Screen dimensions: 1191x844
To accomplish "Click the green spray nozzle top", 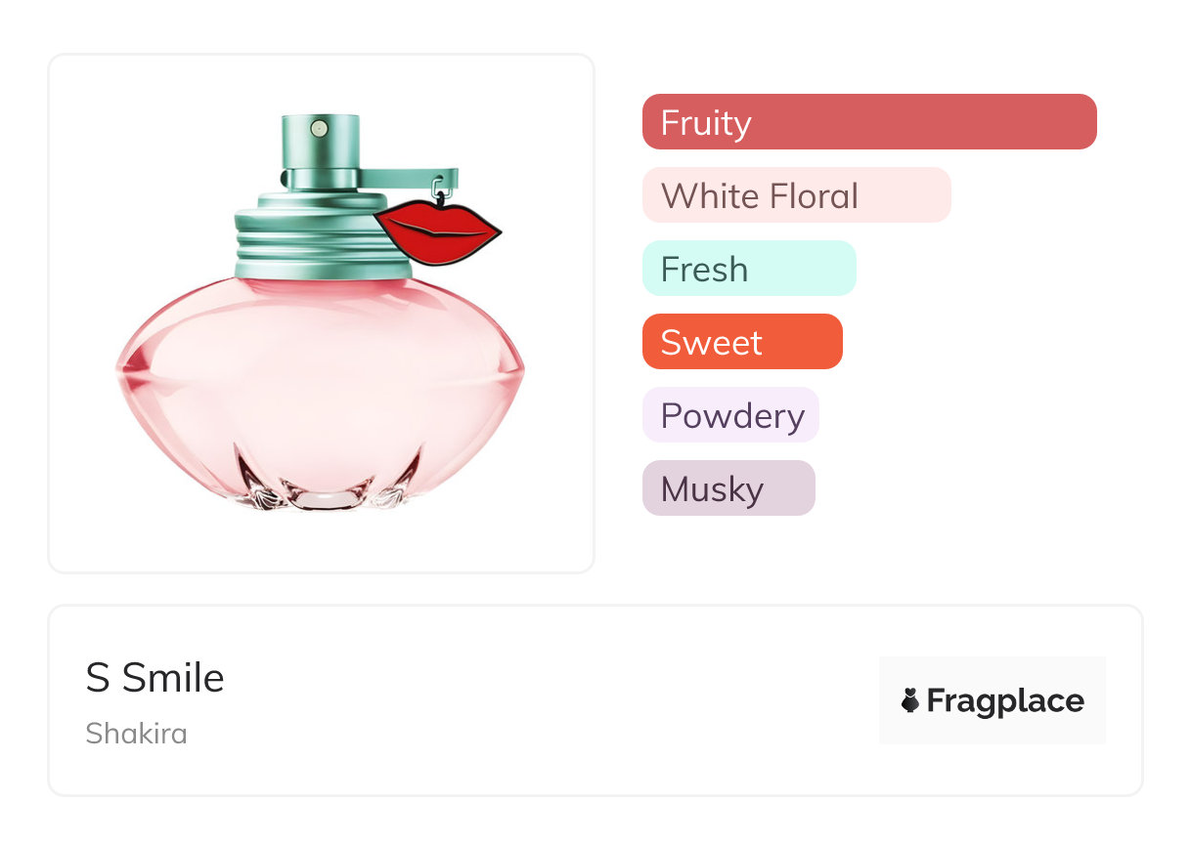I will (x=320, y=143).
